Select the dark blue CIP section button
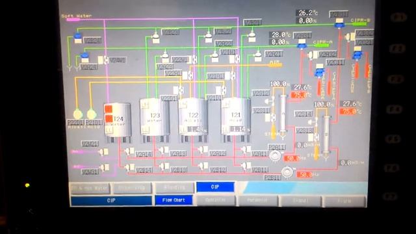Screen dimensions: 416x234 pos(111,201)
